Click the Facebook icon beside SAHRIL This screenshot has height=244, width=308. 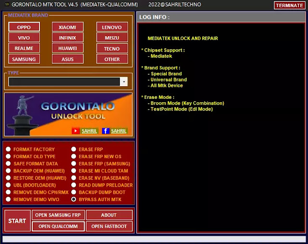point(105,131)
